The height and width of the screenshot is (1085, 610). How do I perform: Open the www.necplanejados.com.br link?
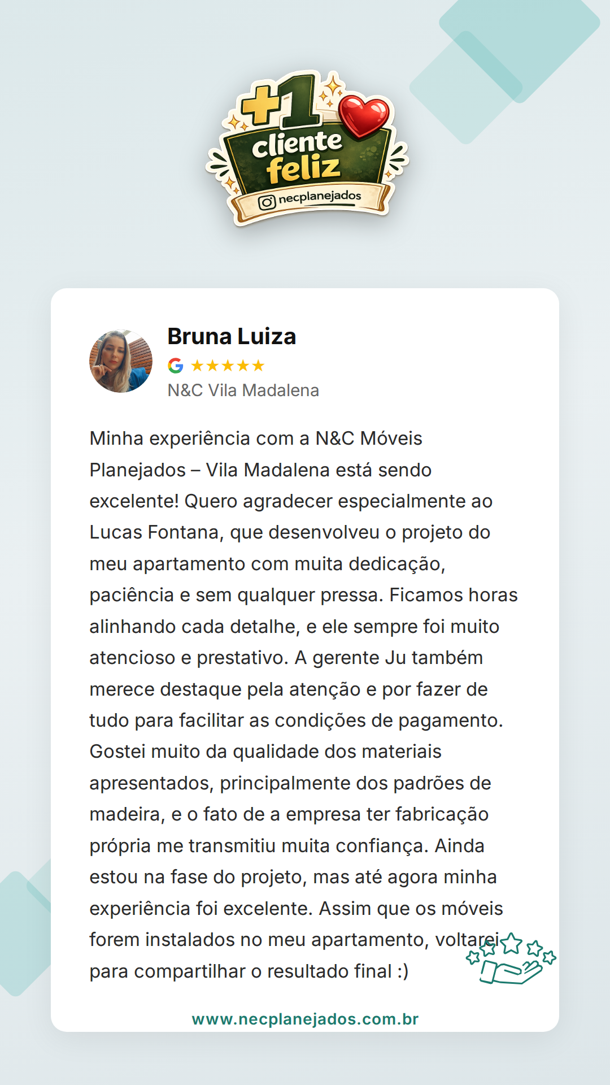[x=305, y=1019]
